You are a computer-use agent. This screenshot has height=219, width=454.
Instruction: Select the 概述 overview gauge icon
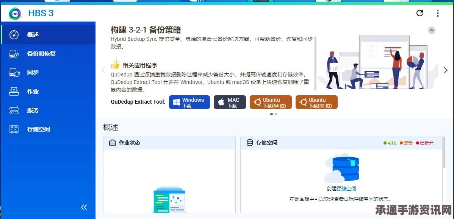(14, 35)
